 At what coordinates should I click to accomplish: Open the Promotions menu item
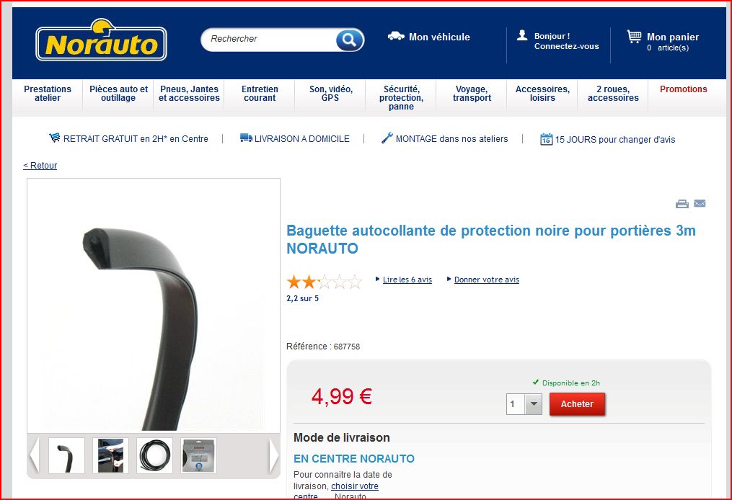click(x=684, y=89)
